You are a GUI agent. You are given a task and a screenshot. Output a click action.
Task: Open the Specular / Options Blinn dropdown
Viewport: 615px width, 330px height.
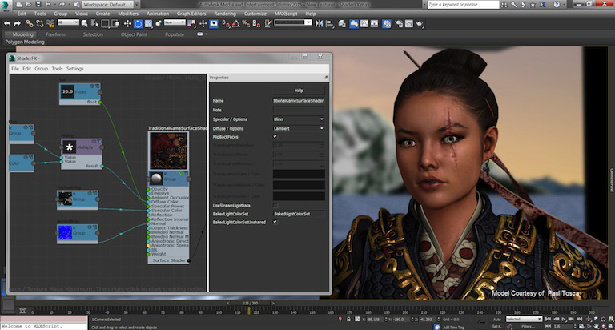(299, 119)
